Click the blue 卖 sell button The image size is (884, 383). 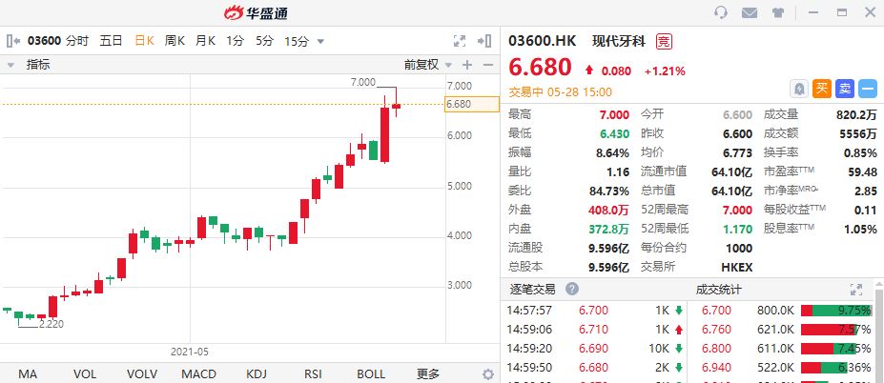845,89
